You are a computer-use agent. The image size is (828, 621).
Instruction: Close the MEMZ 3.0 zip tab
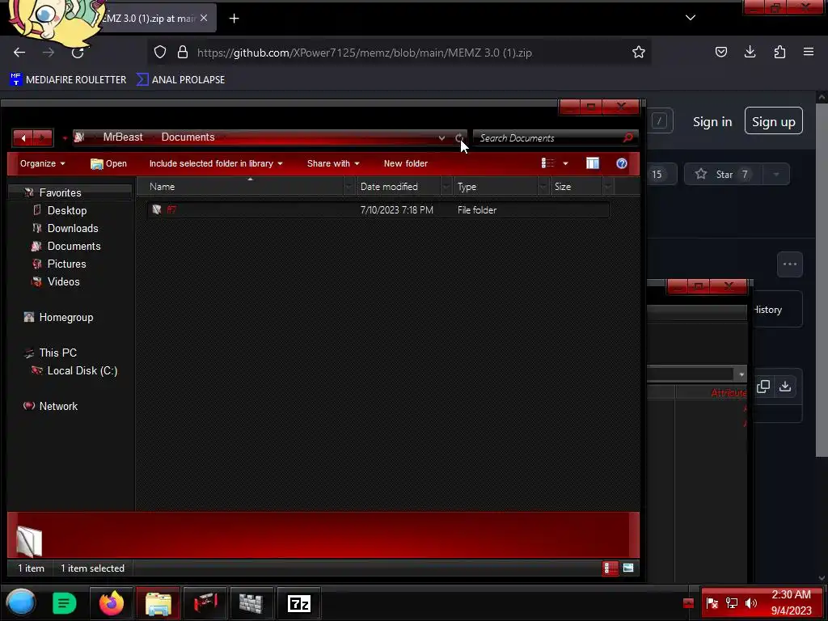pos(204,18)
